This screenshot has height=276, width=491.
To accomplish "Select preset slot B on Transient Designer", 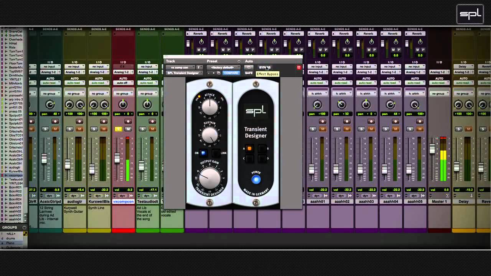I will pyautogui.click(x=262, y=148).
